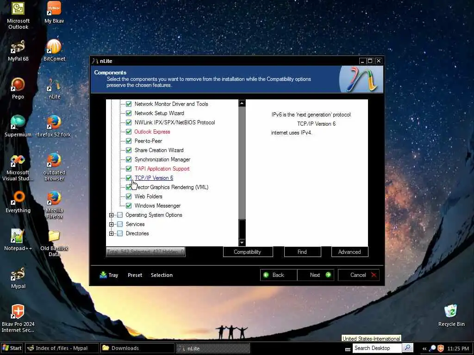Switch to Index of /files - Mypal taskbar item
The height and width of the screenshot is (355, 474).
point(62,348)
